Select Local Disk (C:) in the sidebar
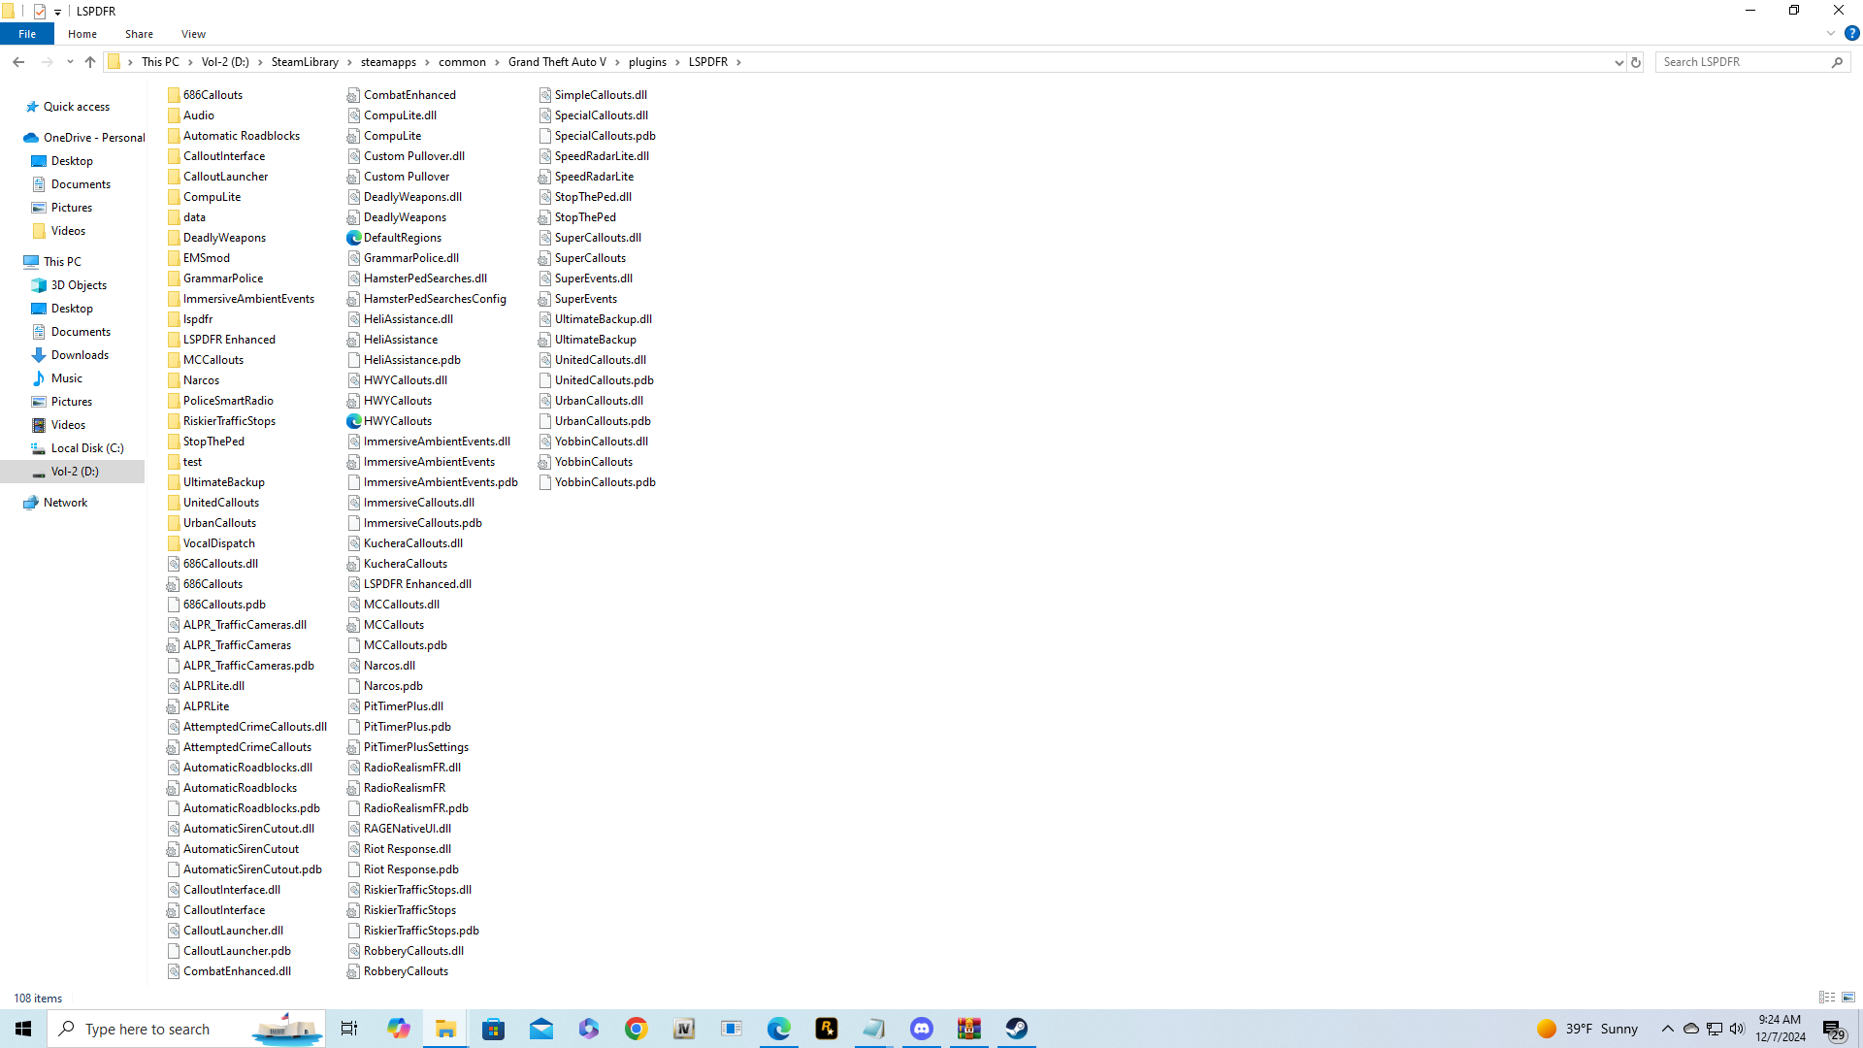 coord(87,448)
